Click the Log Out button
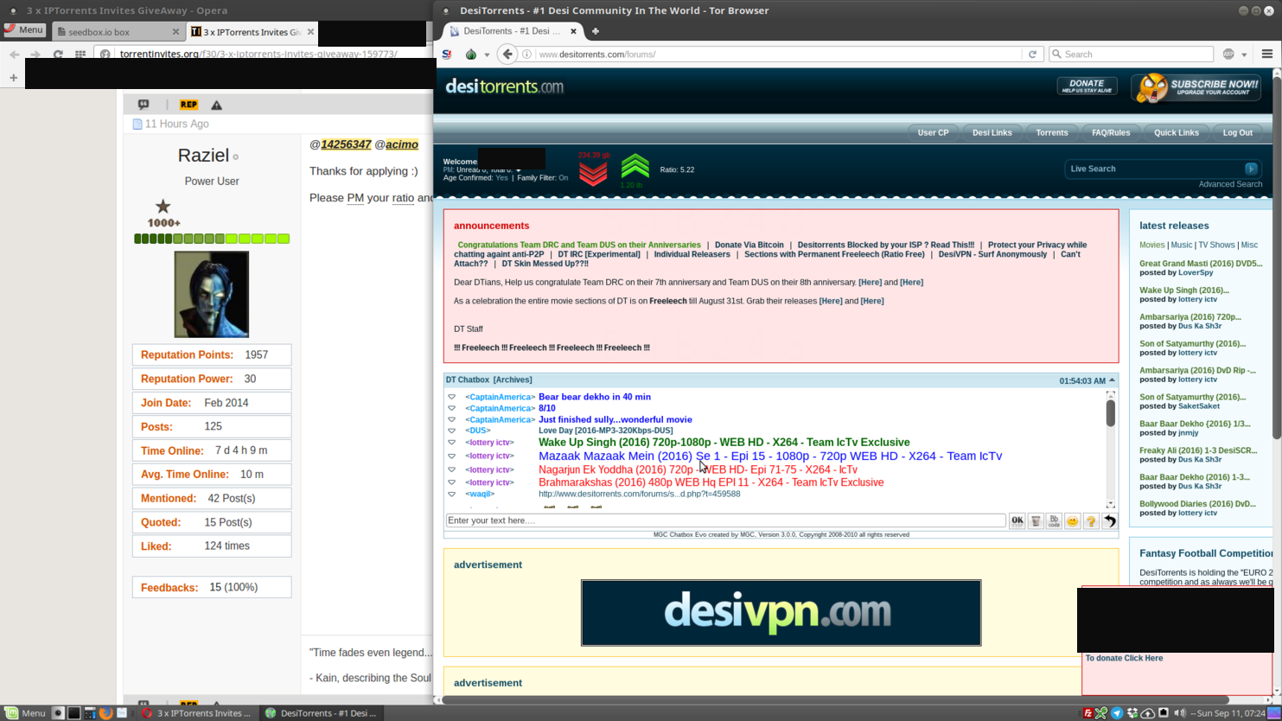 click(1237, 132)
